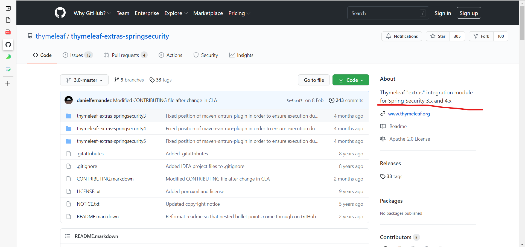
Task: Open the green Code dropdown
Action: coord(351,80)
